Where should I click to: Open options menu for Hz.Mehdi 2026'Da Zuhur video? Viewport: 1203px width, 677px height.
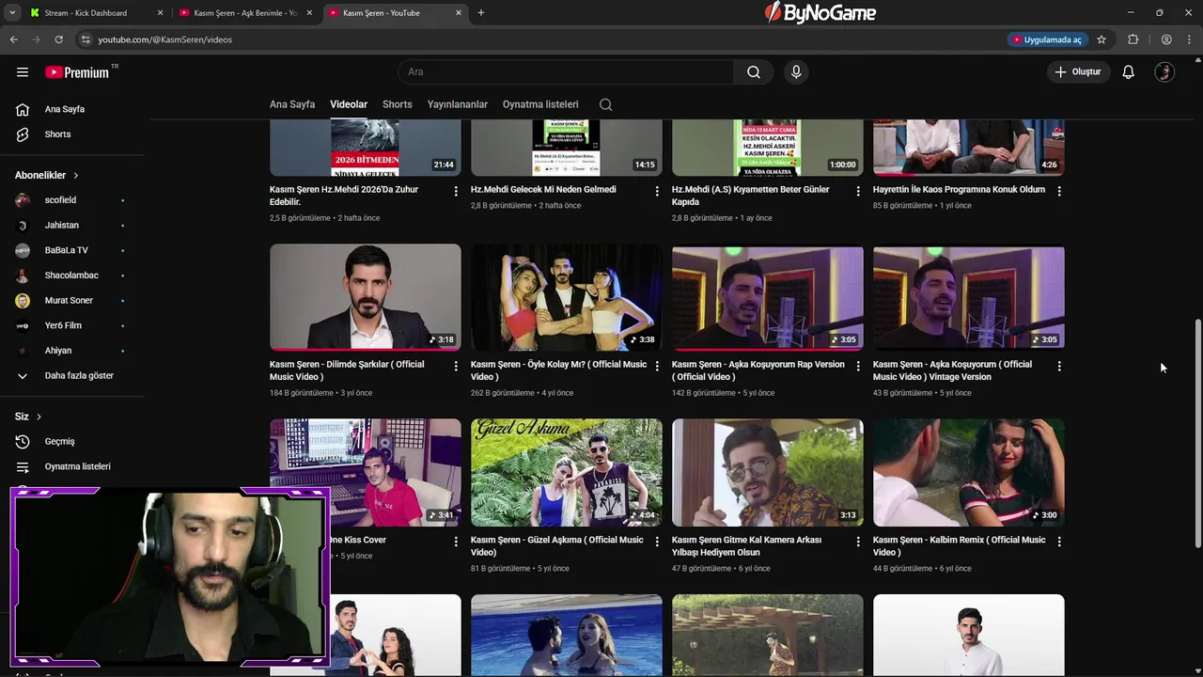click(x=456, y=191)
